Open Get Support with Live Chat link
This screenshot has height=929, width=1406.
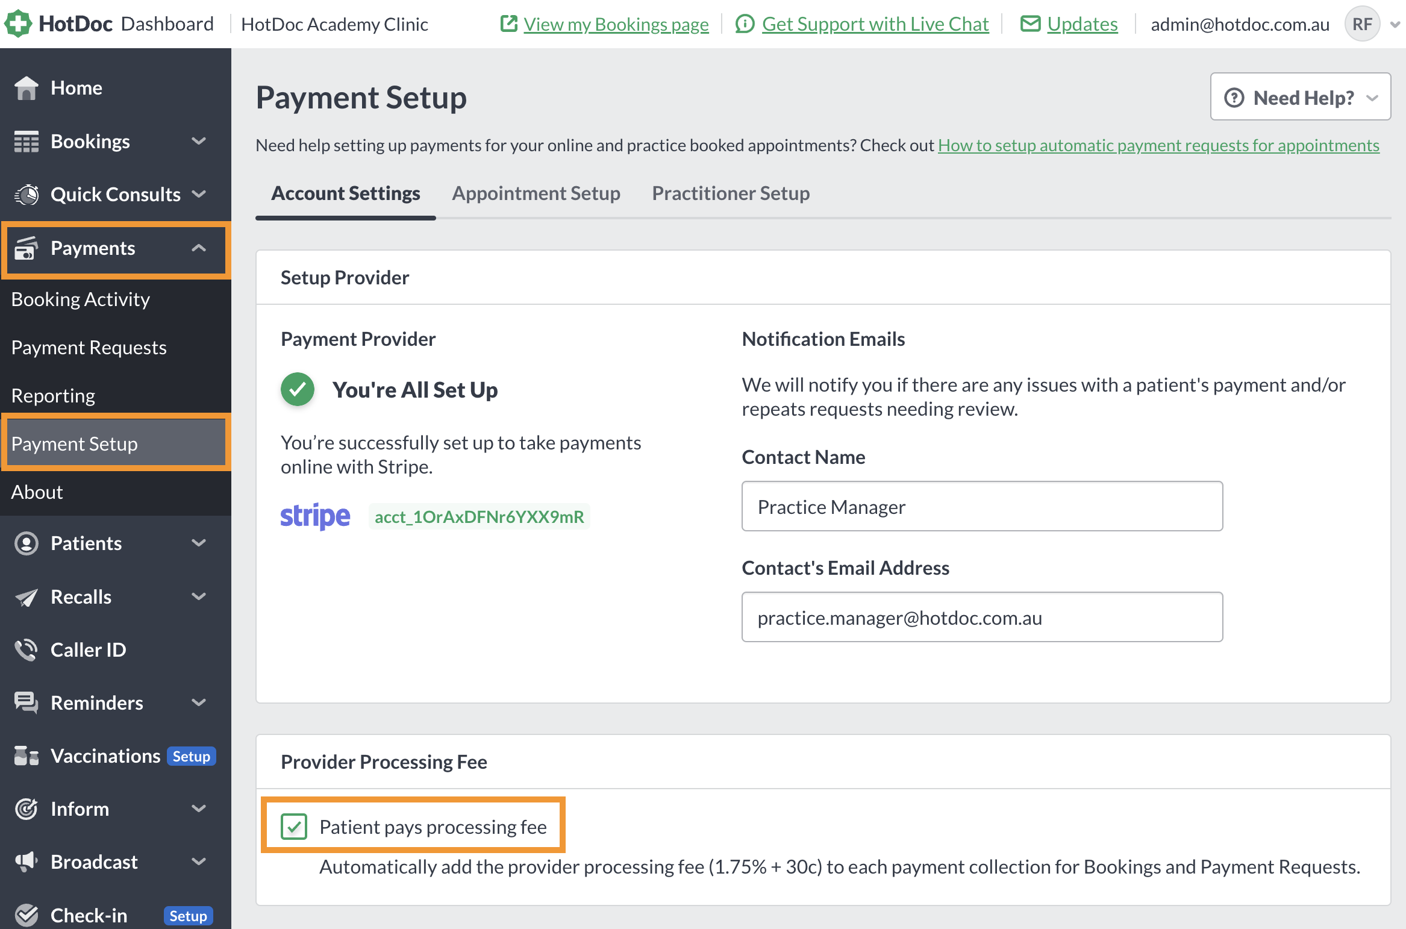point(875,24)
